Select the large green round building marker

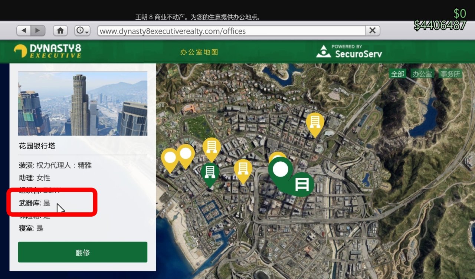click(x=302, y=184)
